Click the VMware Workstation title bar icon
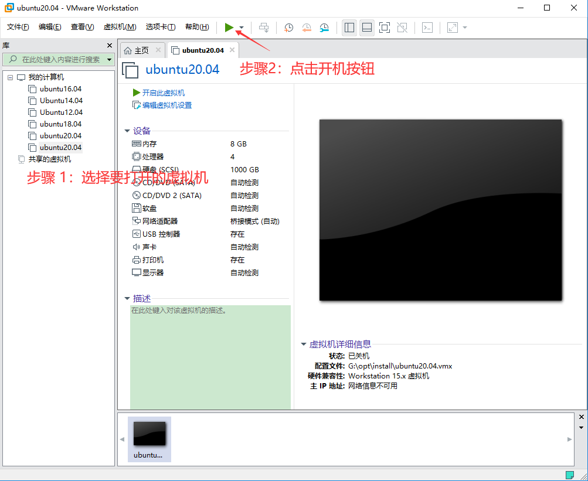Screen dimensions: 588x481 pyautogui.click(x=9, y=8)
